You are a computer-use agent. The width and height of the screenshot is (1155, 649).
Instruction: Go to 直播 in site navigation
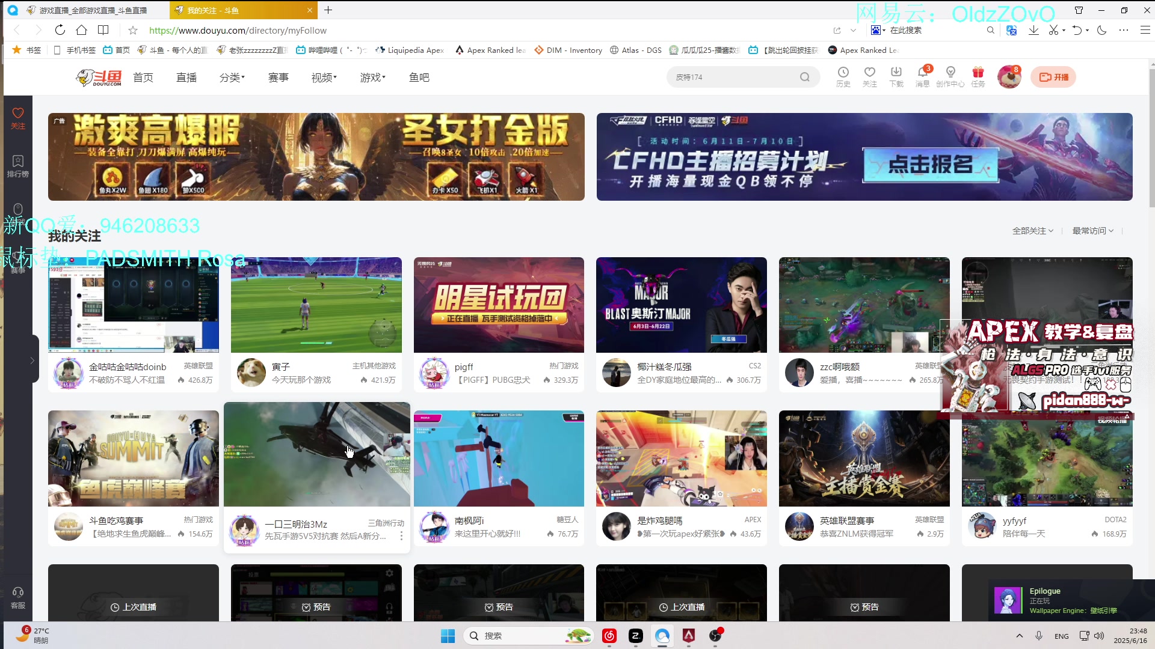click(x=186, y=78)
